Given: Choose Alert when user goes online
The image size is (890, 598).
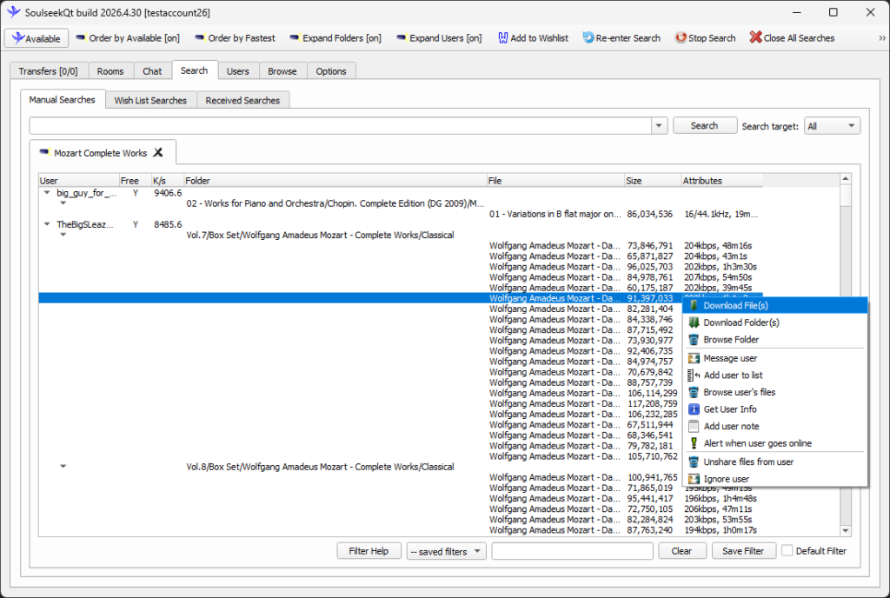Looking at the screenshot, I should tap(775, 443).
